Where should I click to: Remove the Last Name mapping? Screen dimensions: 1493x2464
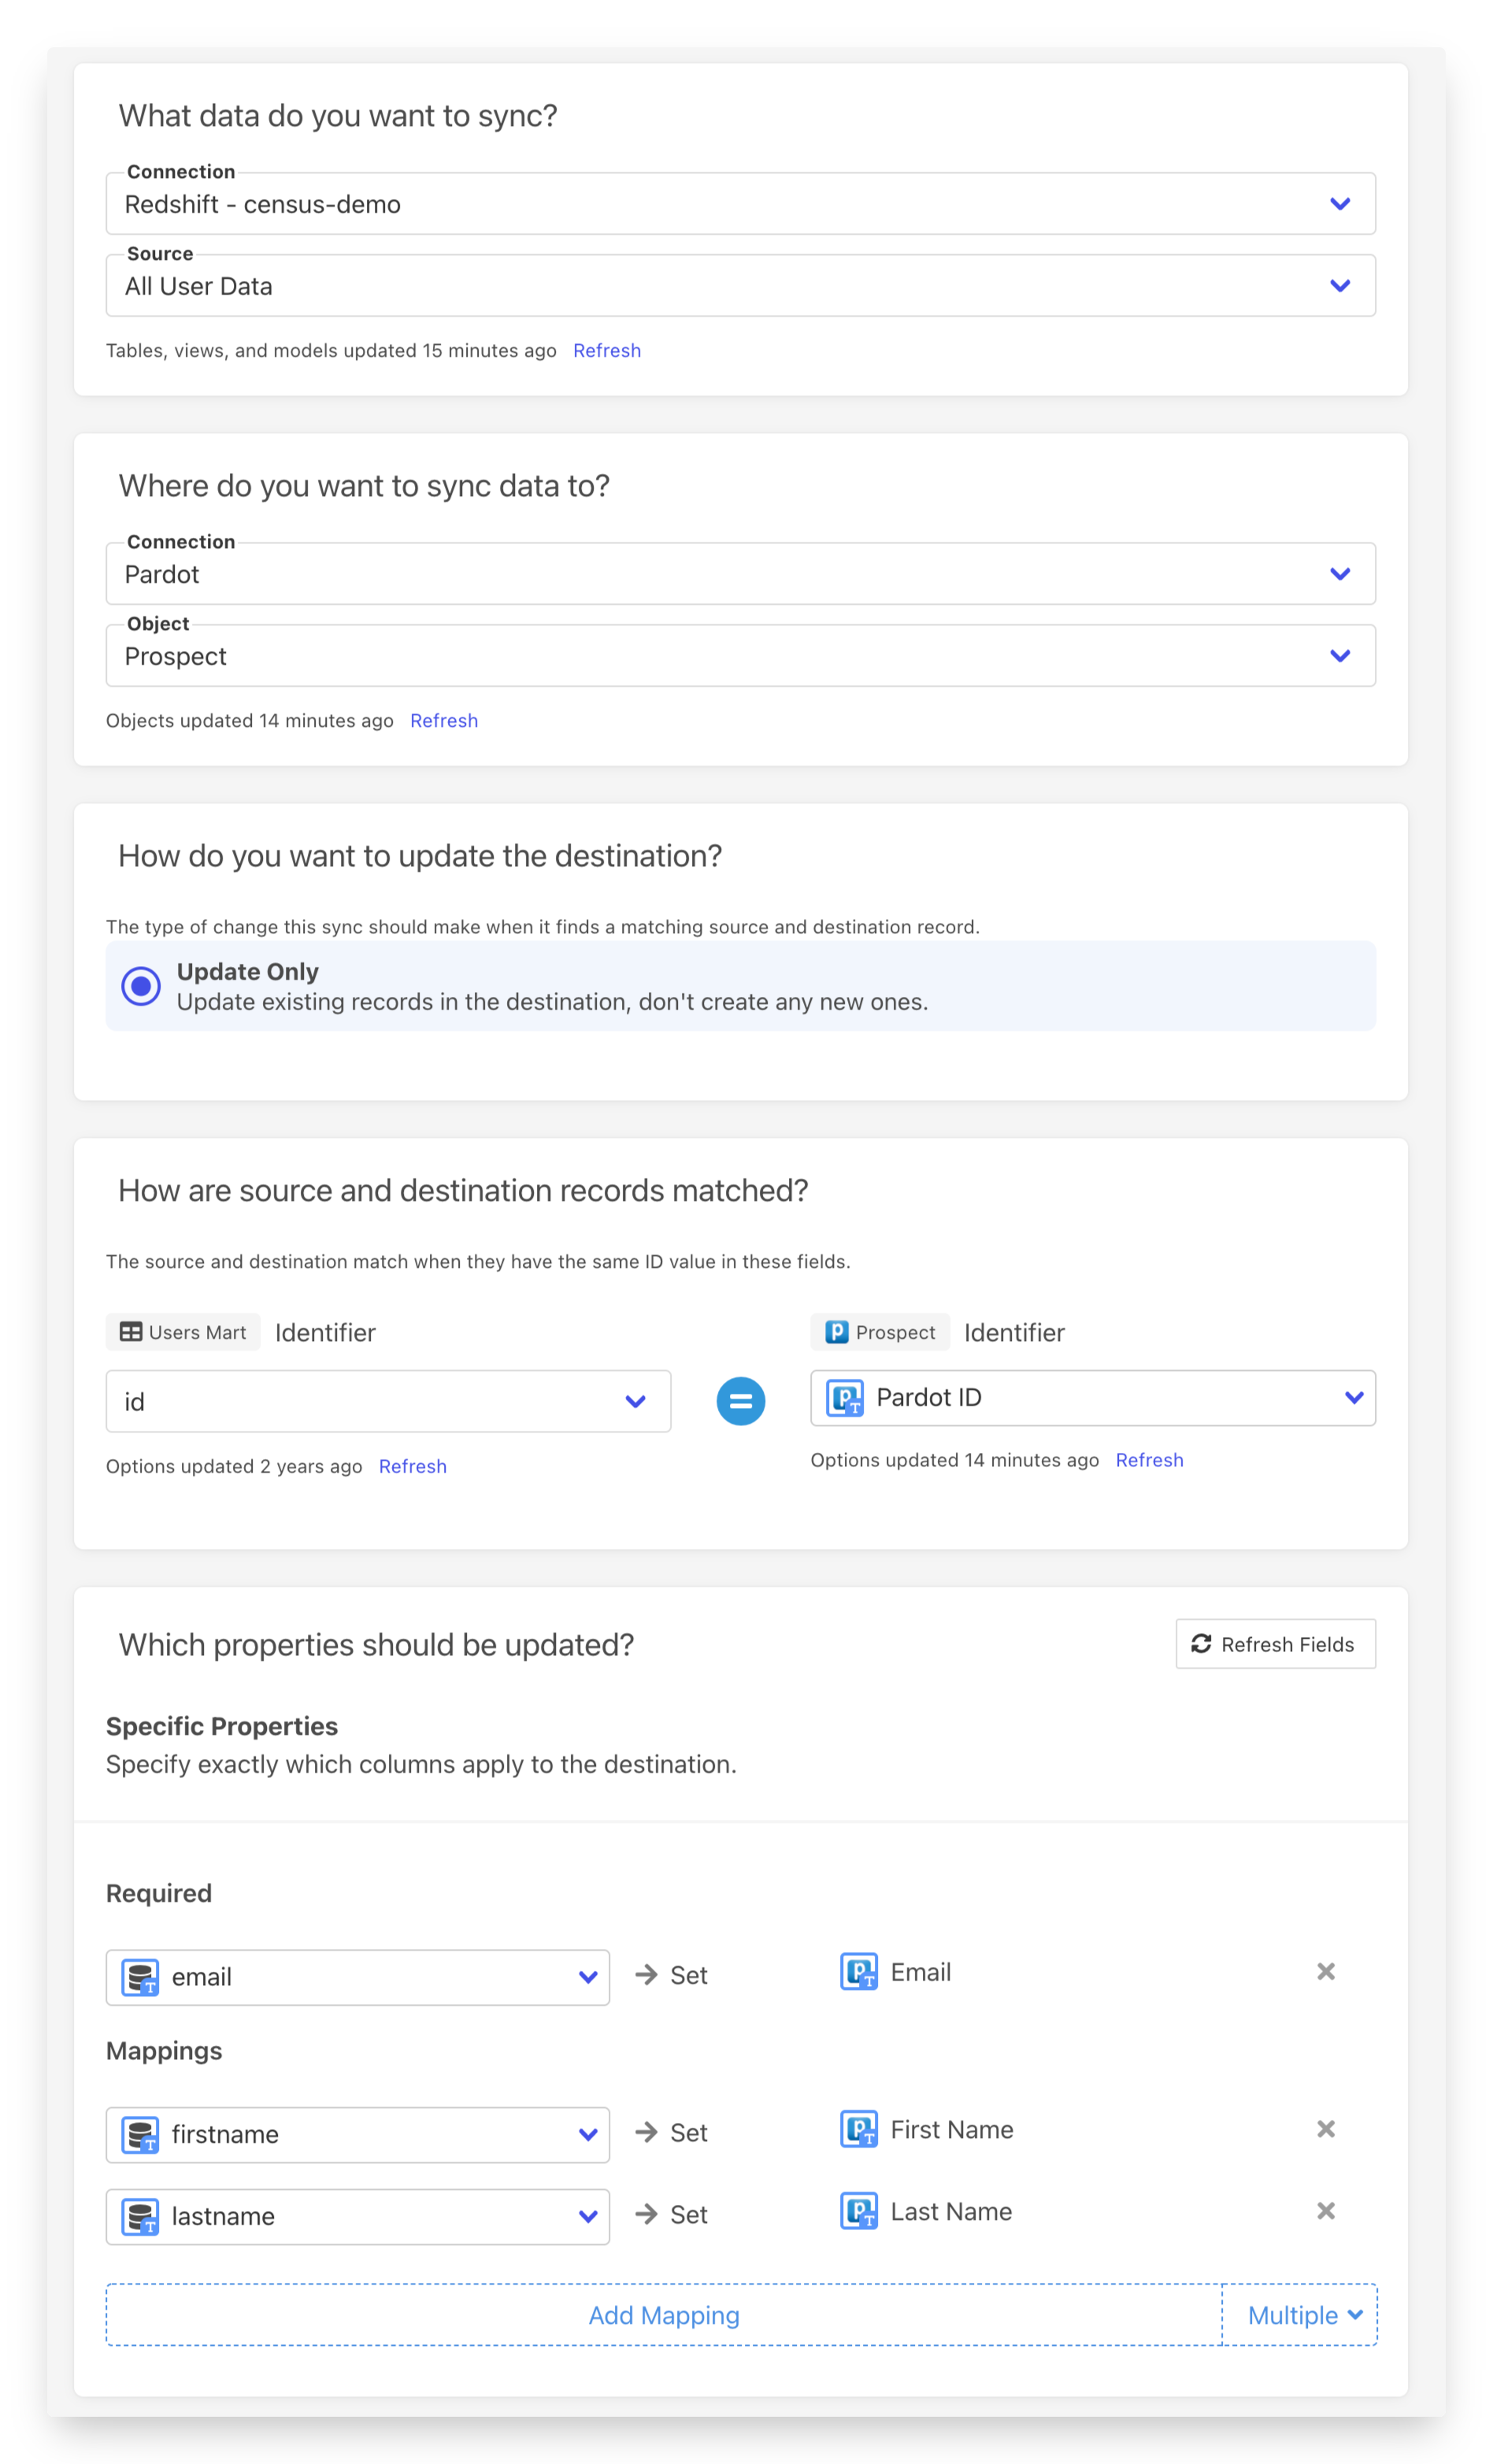(x=1325, y=2211)
